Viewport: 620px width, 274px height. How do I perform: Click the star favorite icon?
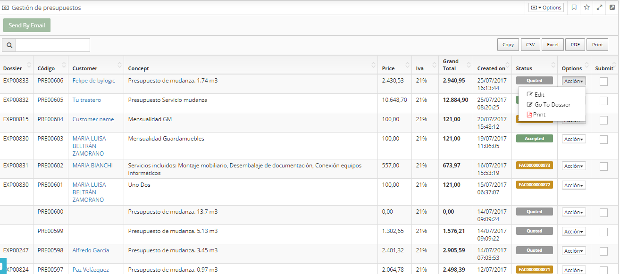tap(587, 8)
